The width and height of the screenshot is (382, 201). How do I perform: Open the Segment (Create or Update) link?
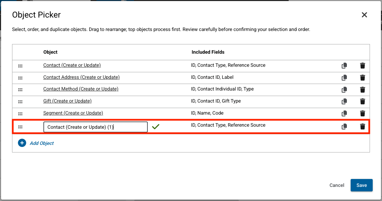(73, 113)
